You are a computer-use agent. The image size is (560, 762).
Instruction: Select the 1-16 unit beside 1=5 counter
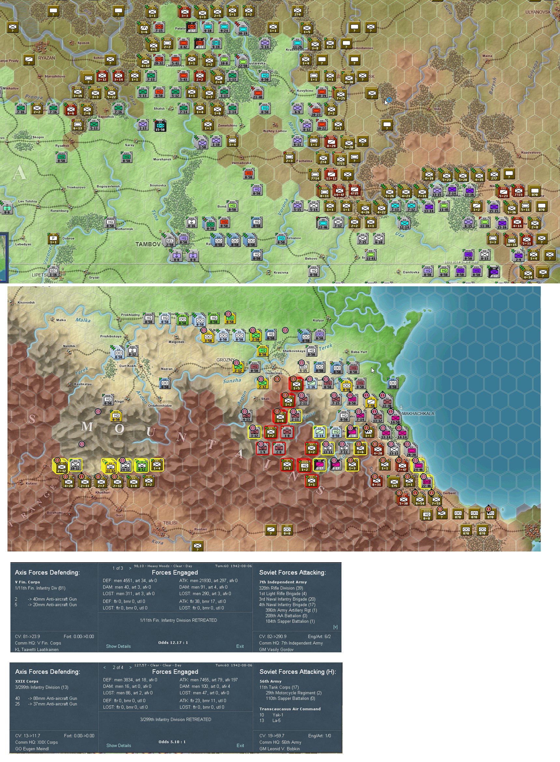311,383
